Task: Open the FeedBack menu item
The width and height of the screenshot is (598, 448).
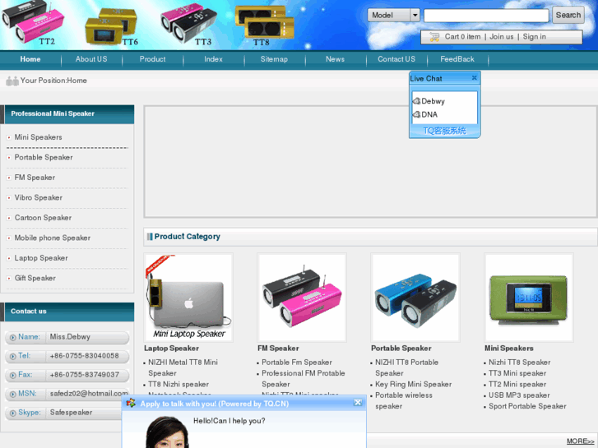Action: 457,59
